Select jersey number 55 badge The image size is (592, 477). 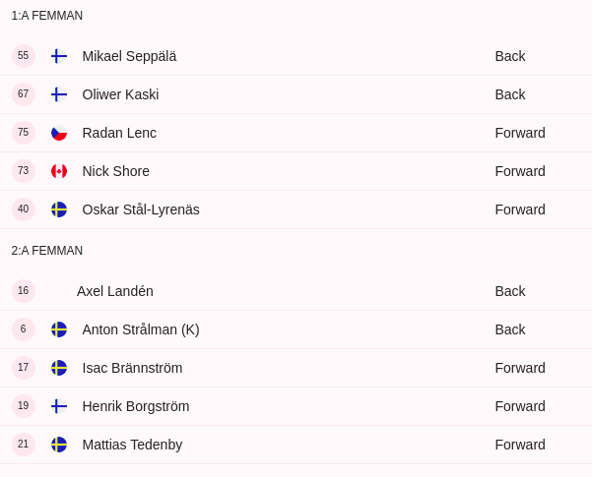[x=24, y=56]
